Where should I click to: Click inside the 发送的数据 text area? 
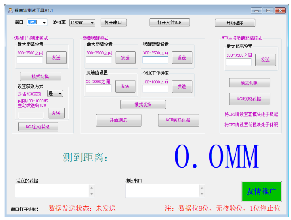52,191
